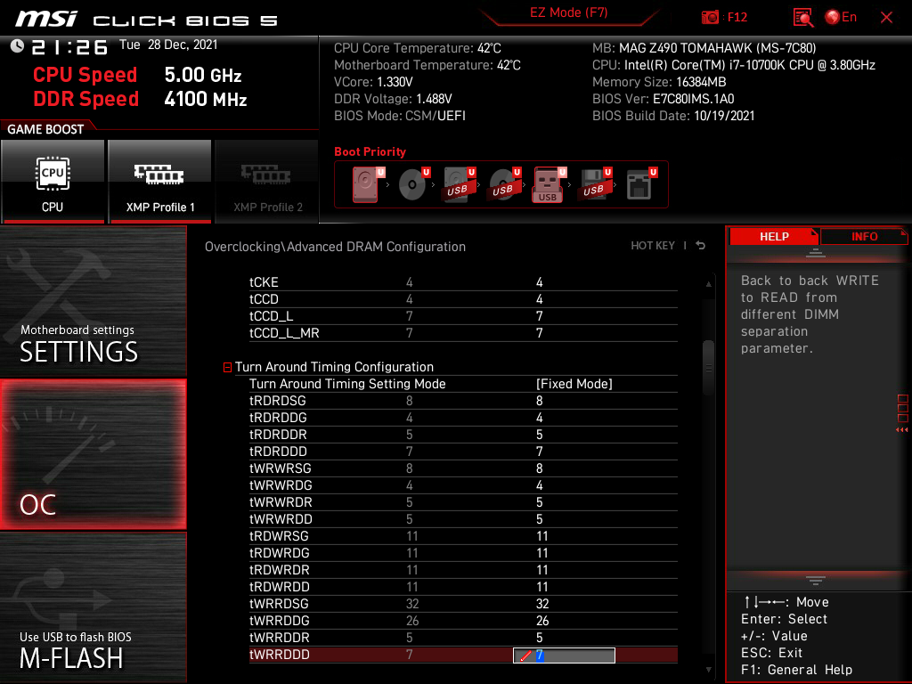Select the tCCD_L_MR timing row
The width and height of the screenshot is (912, 684).
pyautogui.click(x=463, y=333)
